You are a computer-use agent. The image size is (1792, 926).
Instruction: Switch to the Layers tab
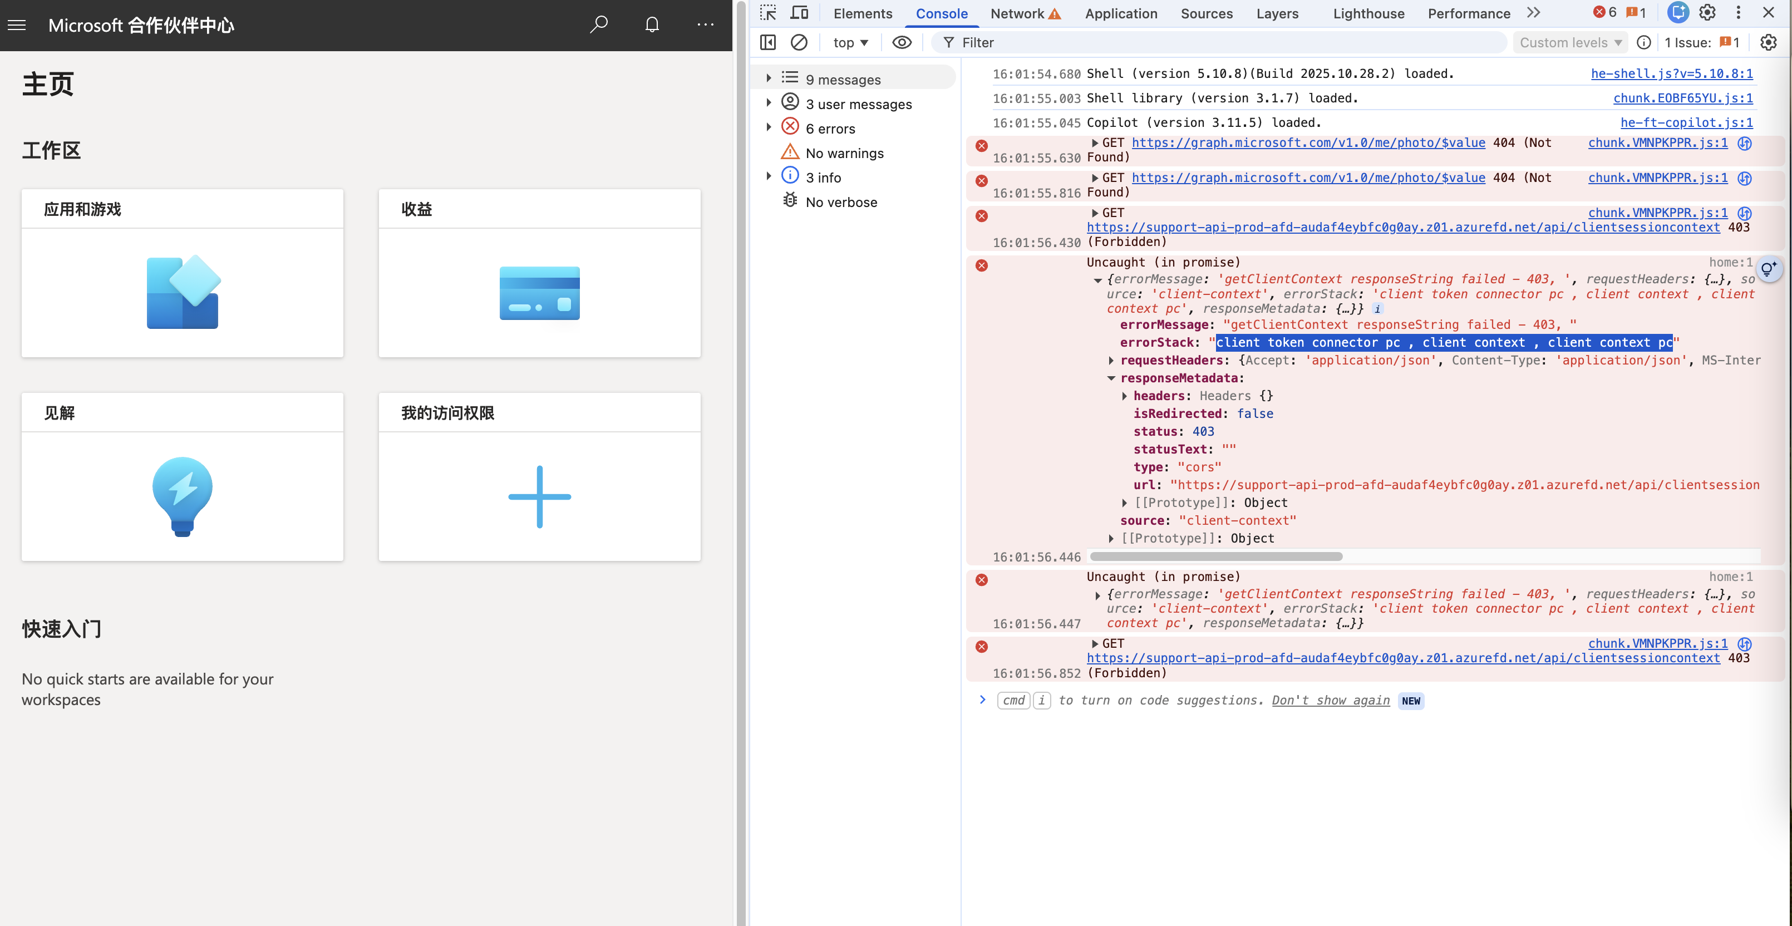point(1277,14)
